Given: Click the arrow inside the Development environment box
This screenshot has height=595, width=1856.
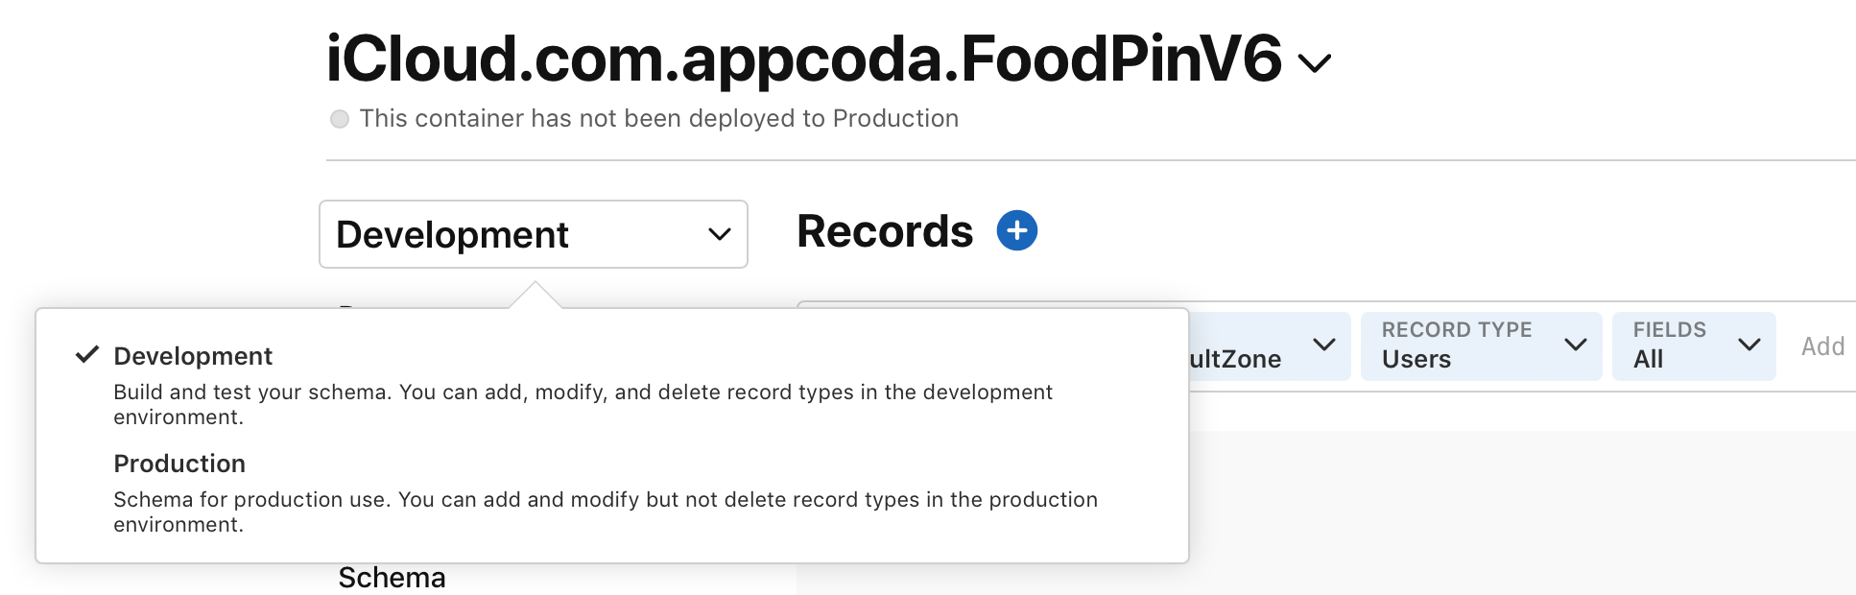Looking at the screenshot, I should [x=720, y=234].
